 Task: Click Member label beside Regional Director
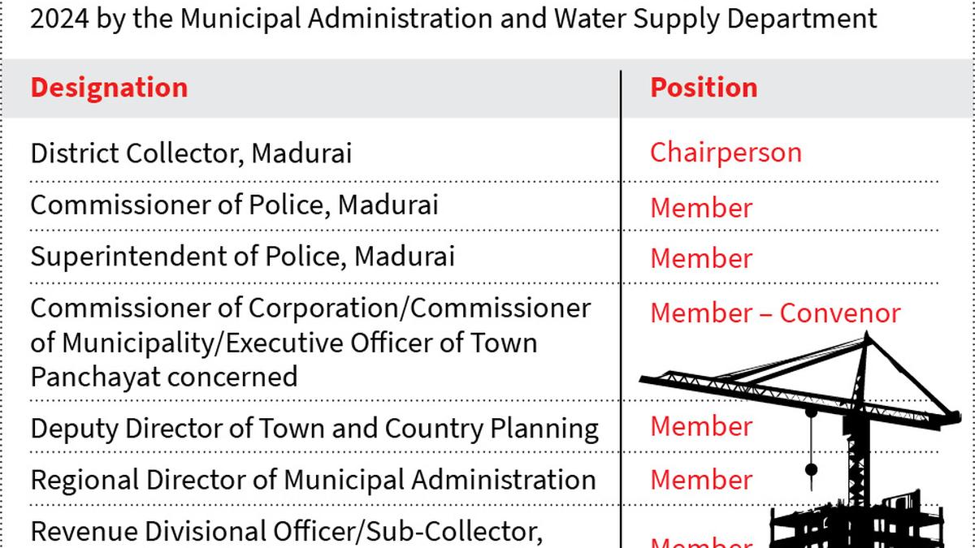tap(701, 479)
